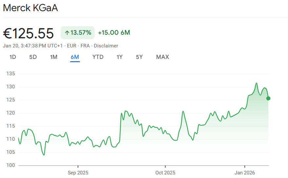Show the 1M price history
Viewport: 288px width, 178px height.
(x=54, y=57)
